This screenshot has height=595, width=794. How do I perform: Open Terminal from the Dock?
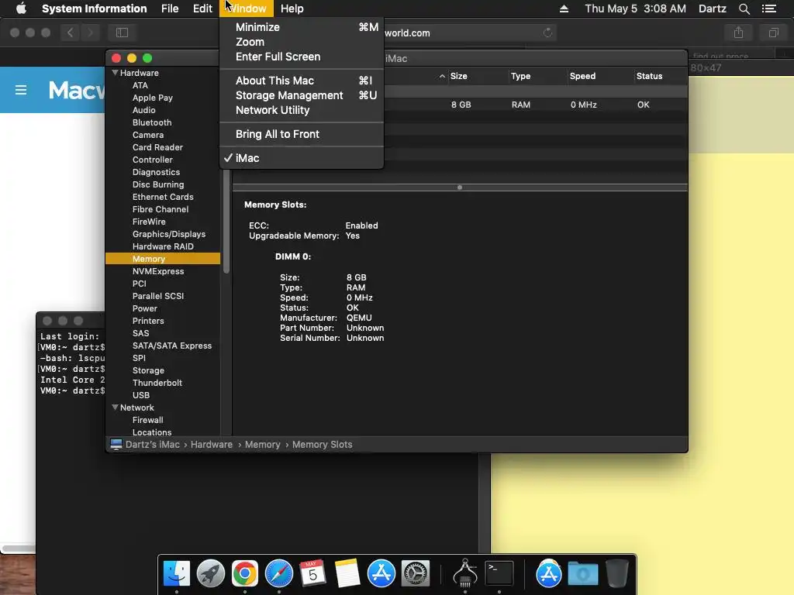point(499,573)
